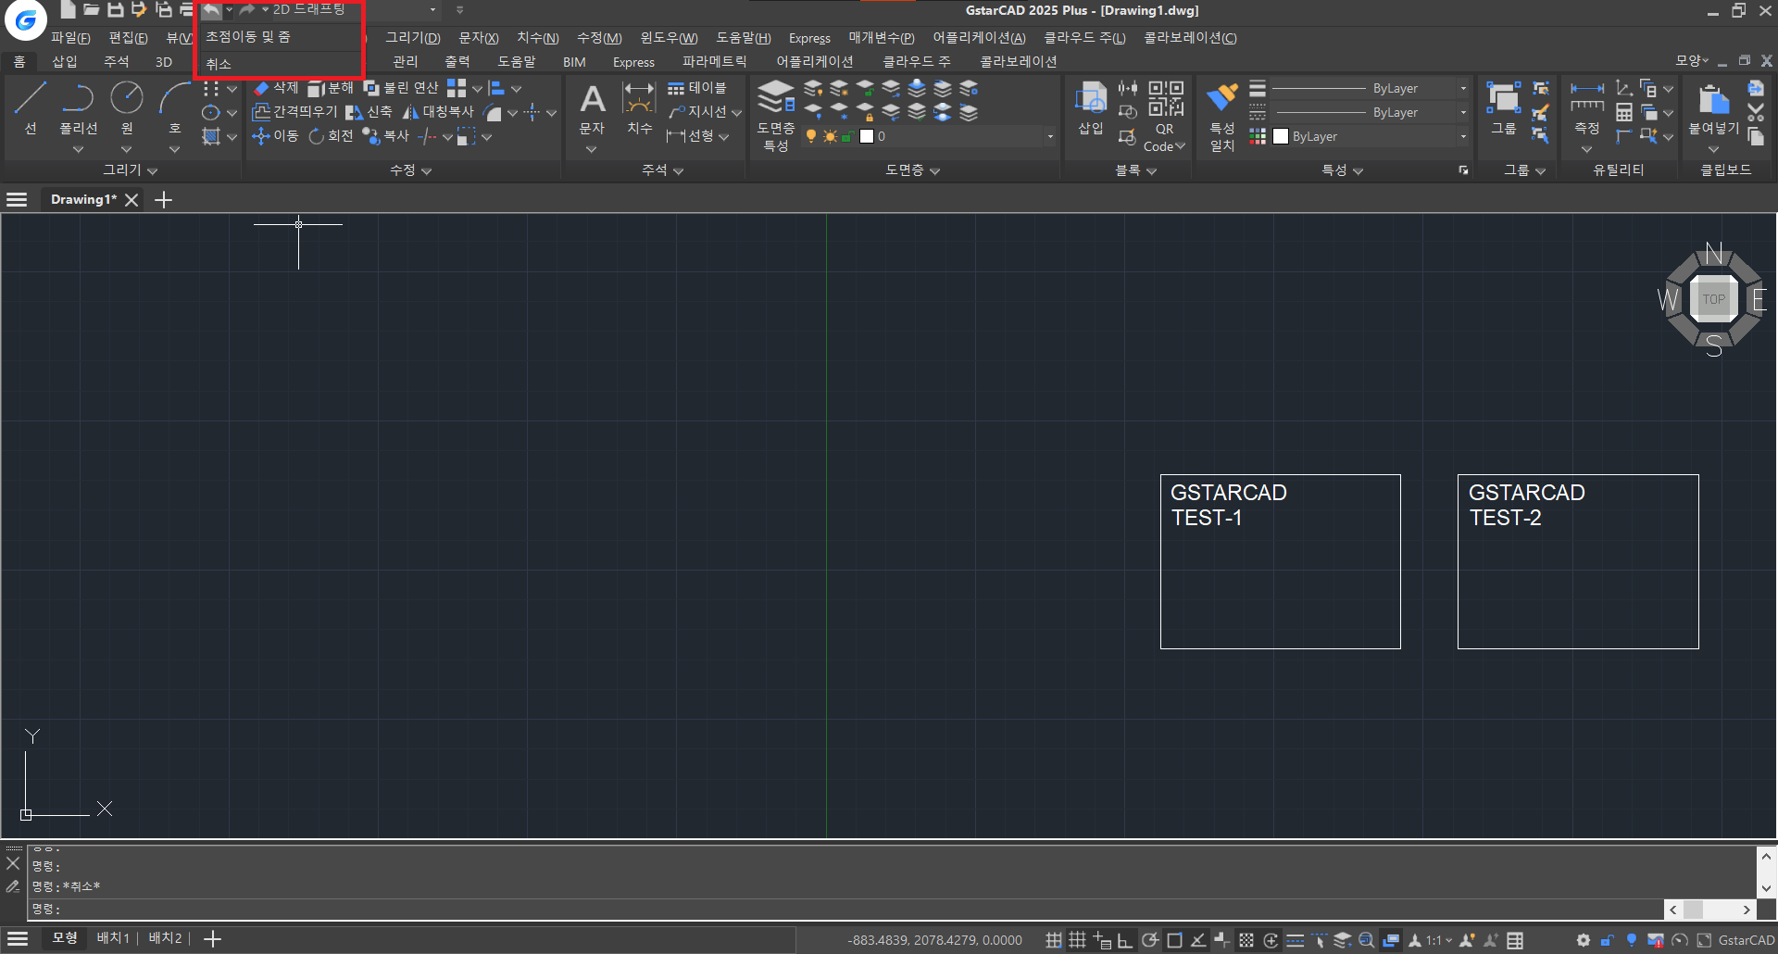Image resolution: width=1778 pixels, height=954 pixels.
Task: Open the 수정(M) menu
Action: click(x=599, y=38)
